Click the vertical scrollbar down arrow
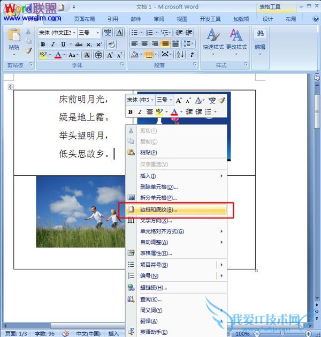 tap(317, 298)
